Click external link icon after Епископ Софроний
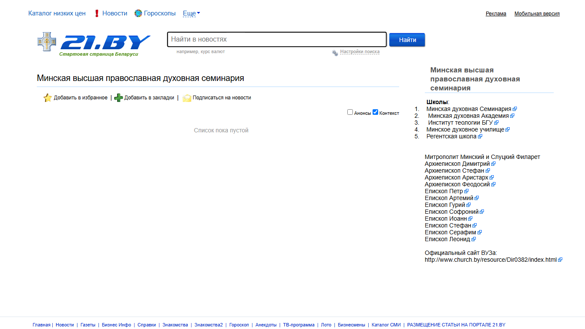Image resolution: width=585 pixels, height=329 pixels. pos(482,212)
